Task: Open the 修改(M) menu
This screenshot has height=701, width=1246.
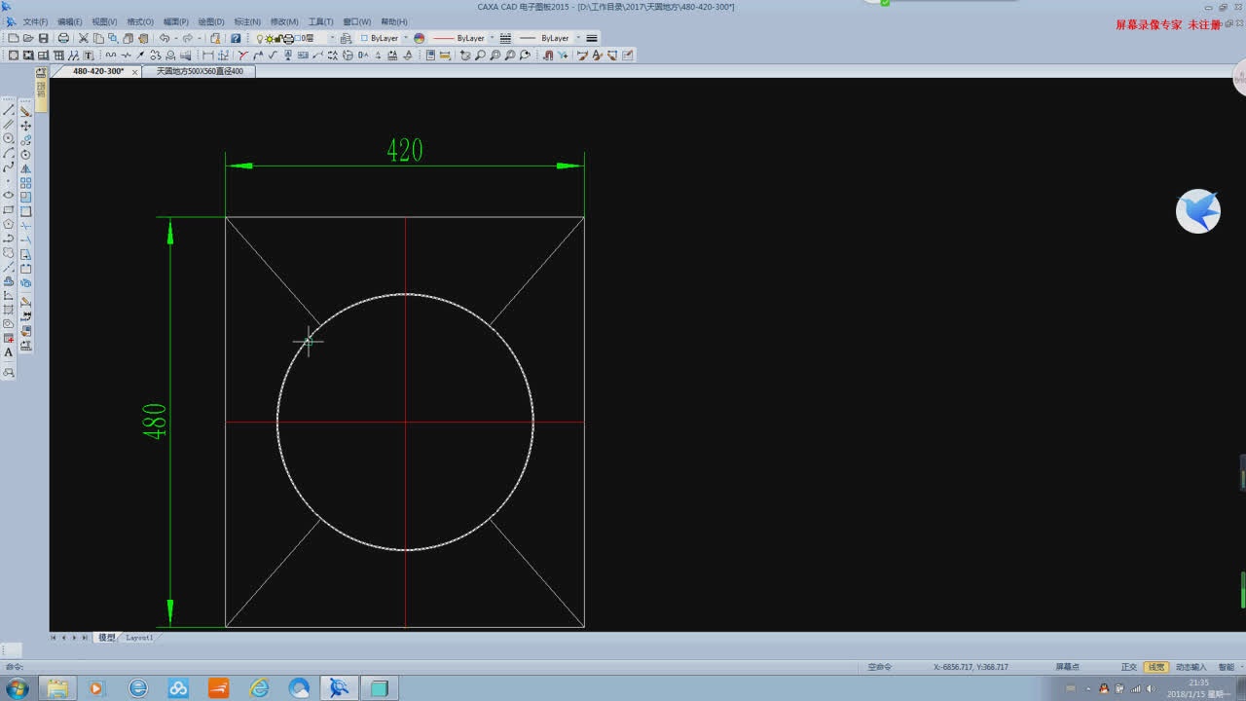Action: point(284,21)
